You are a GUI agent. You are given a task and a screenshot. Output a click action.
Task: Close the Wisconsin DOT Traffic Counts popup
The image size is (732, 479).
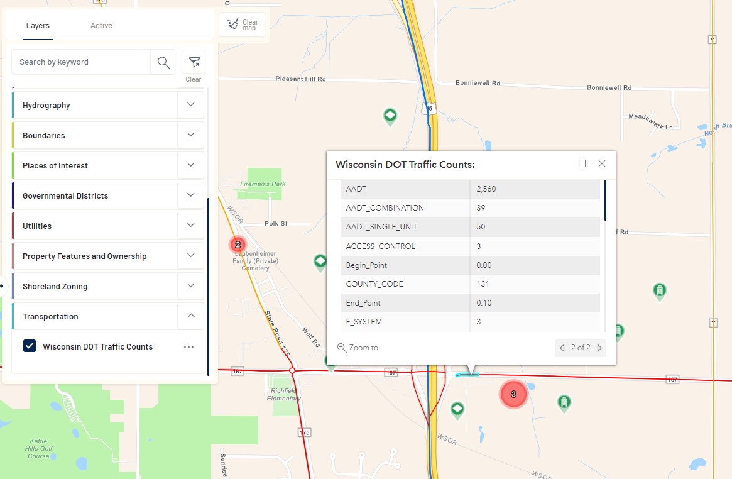point(602,163)
